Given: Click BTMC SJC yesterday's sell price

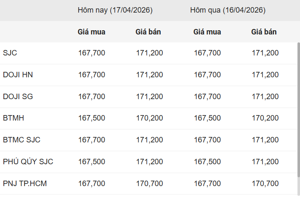Looking at the screenshot, I should 265,140.
